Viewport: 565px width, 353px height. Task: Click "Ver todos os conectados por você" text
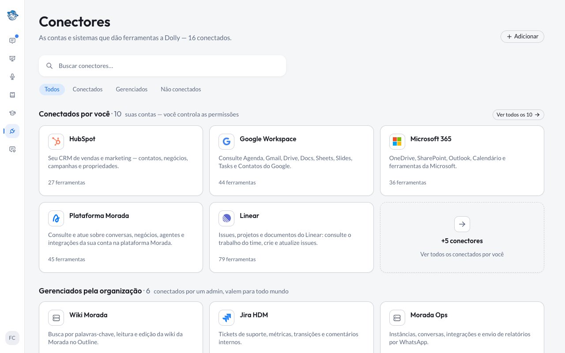pyautogui.click(x=462, y=255)
